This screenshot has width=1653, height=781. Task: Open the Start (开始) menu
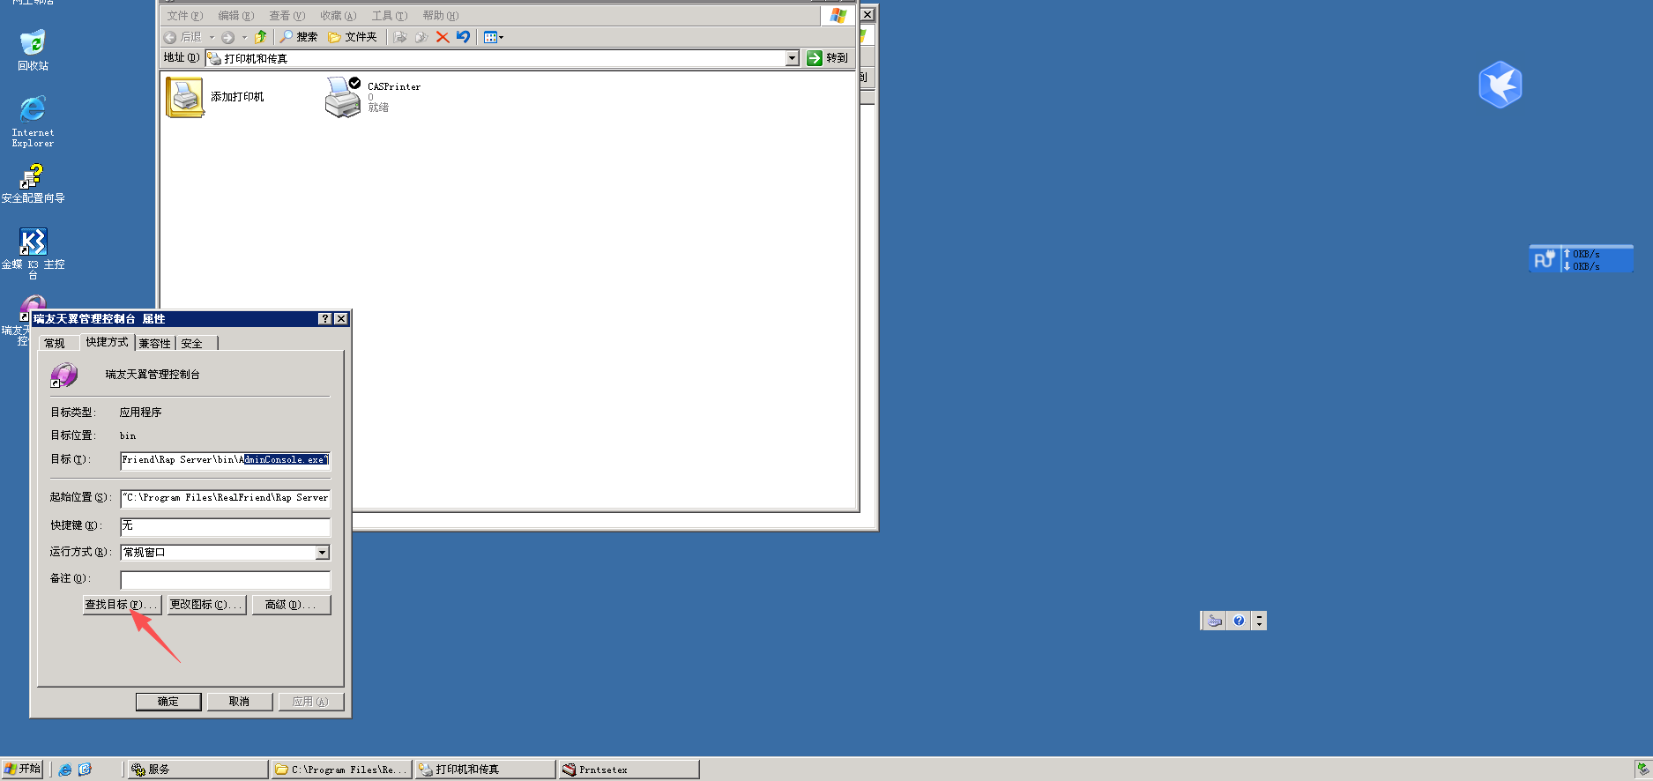click(x=23, y=769)
